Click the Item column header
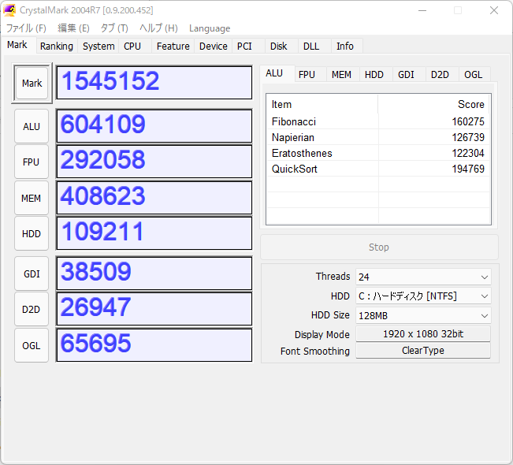Screen dimensions: 513x465 tap(322, 104)
